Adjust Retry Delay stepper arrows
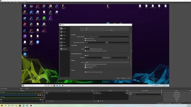Image resolution: width=191 pixels, height=107 pixels. [x=103, y=58]
